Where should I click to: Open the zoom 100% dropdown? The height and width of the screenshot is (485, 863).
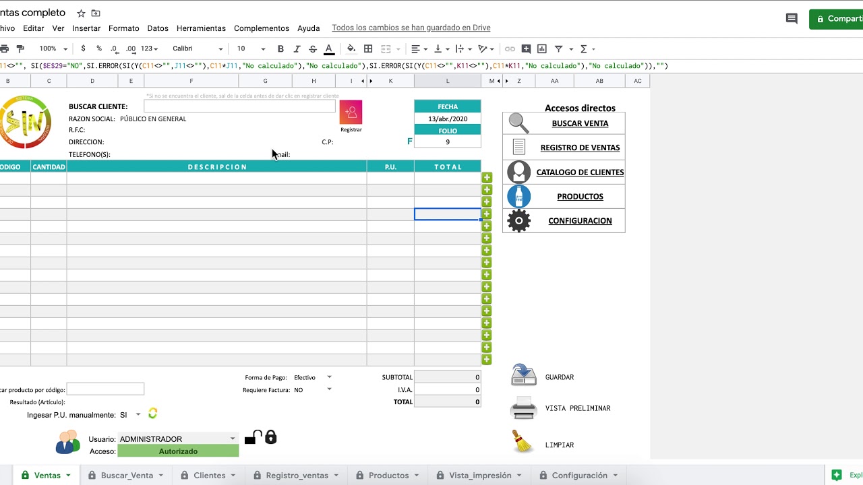[x=53, y=48]
